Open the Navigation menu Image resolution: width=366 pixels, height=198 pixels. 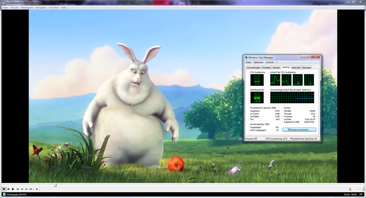(x=41, y=8)
